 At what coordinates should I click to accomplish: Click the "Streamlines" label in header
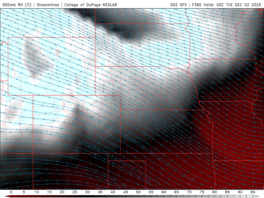pos(48,5)
